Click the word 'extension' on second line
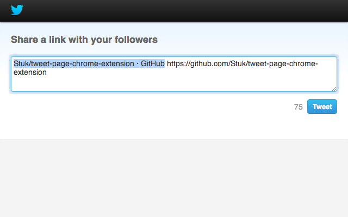 coord(30,72)
